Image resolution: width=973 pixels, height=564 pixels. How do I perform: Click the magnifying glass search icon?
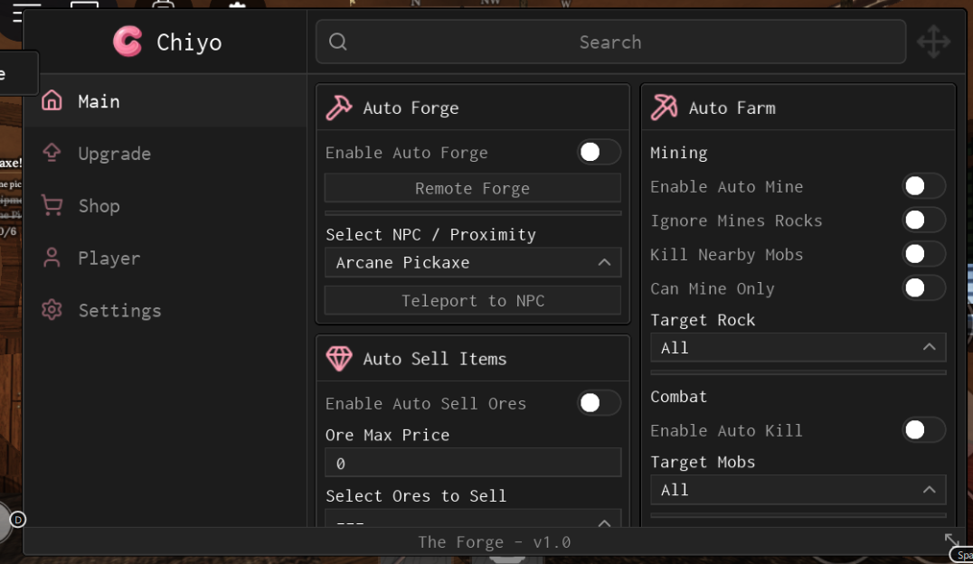338,42
